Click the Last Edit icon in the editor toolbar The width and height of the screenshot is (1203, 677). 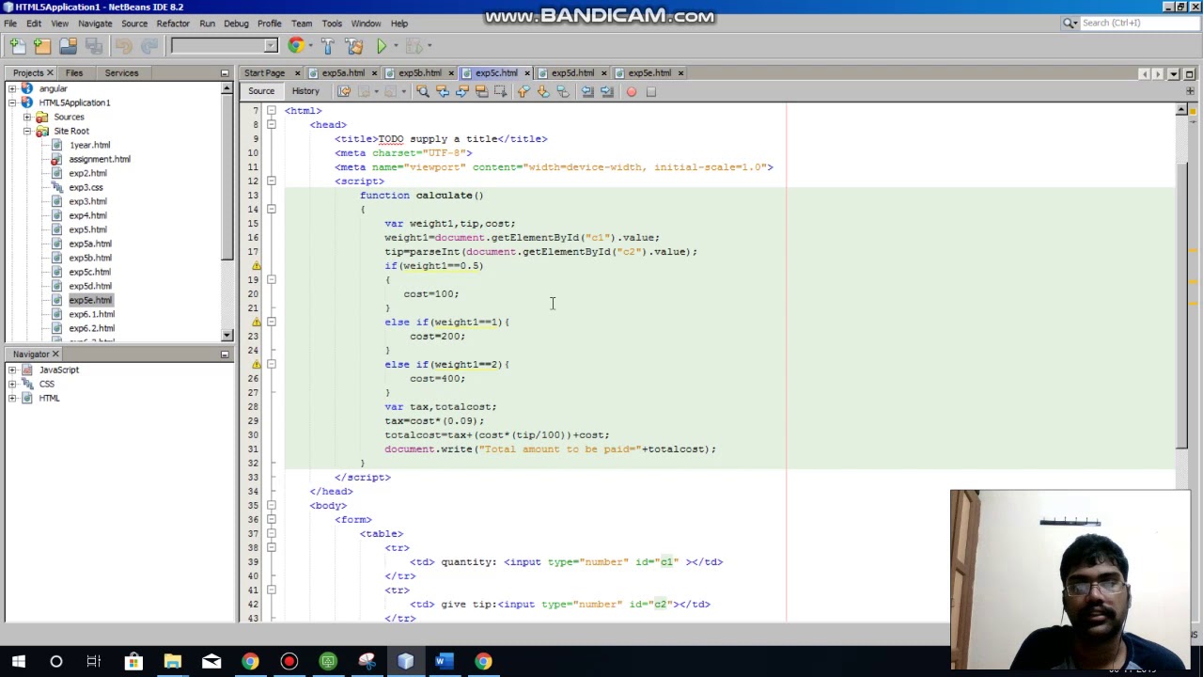(344, 91)
